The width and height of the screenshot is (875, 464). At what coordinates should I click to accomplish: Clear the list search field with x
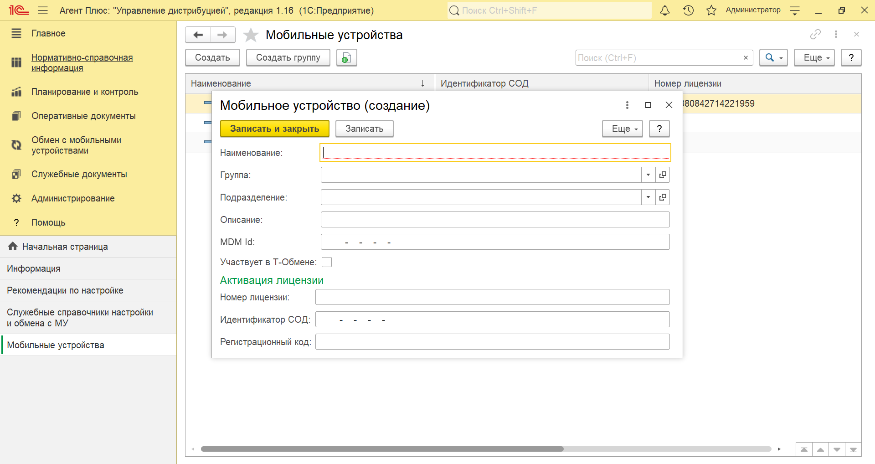pos(746,58)
